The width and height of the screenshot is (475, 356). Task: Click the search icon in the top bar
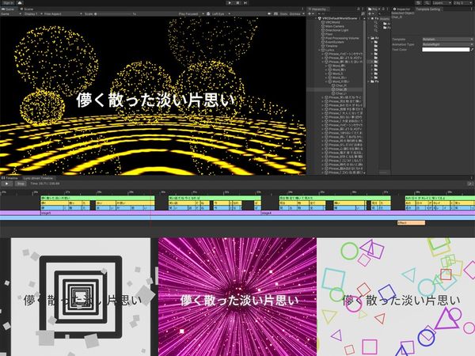click(x=427, y=2)
